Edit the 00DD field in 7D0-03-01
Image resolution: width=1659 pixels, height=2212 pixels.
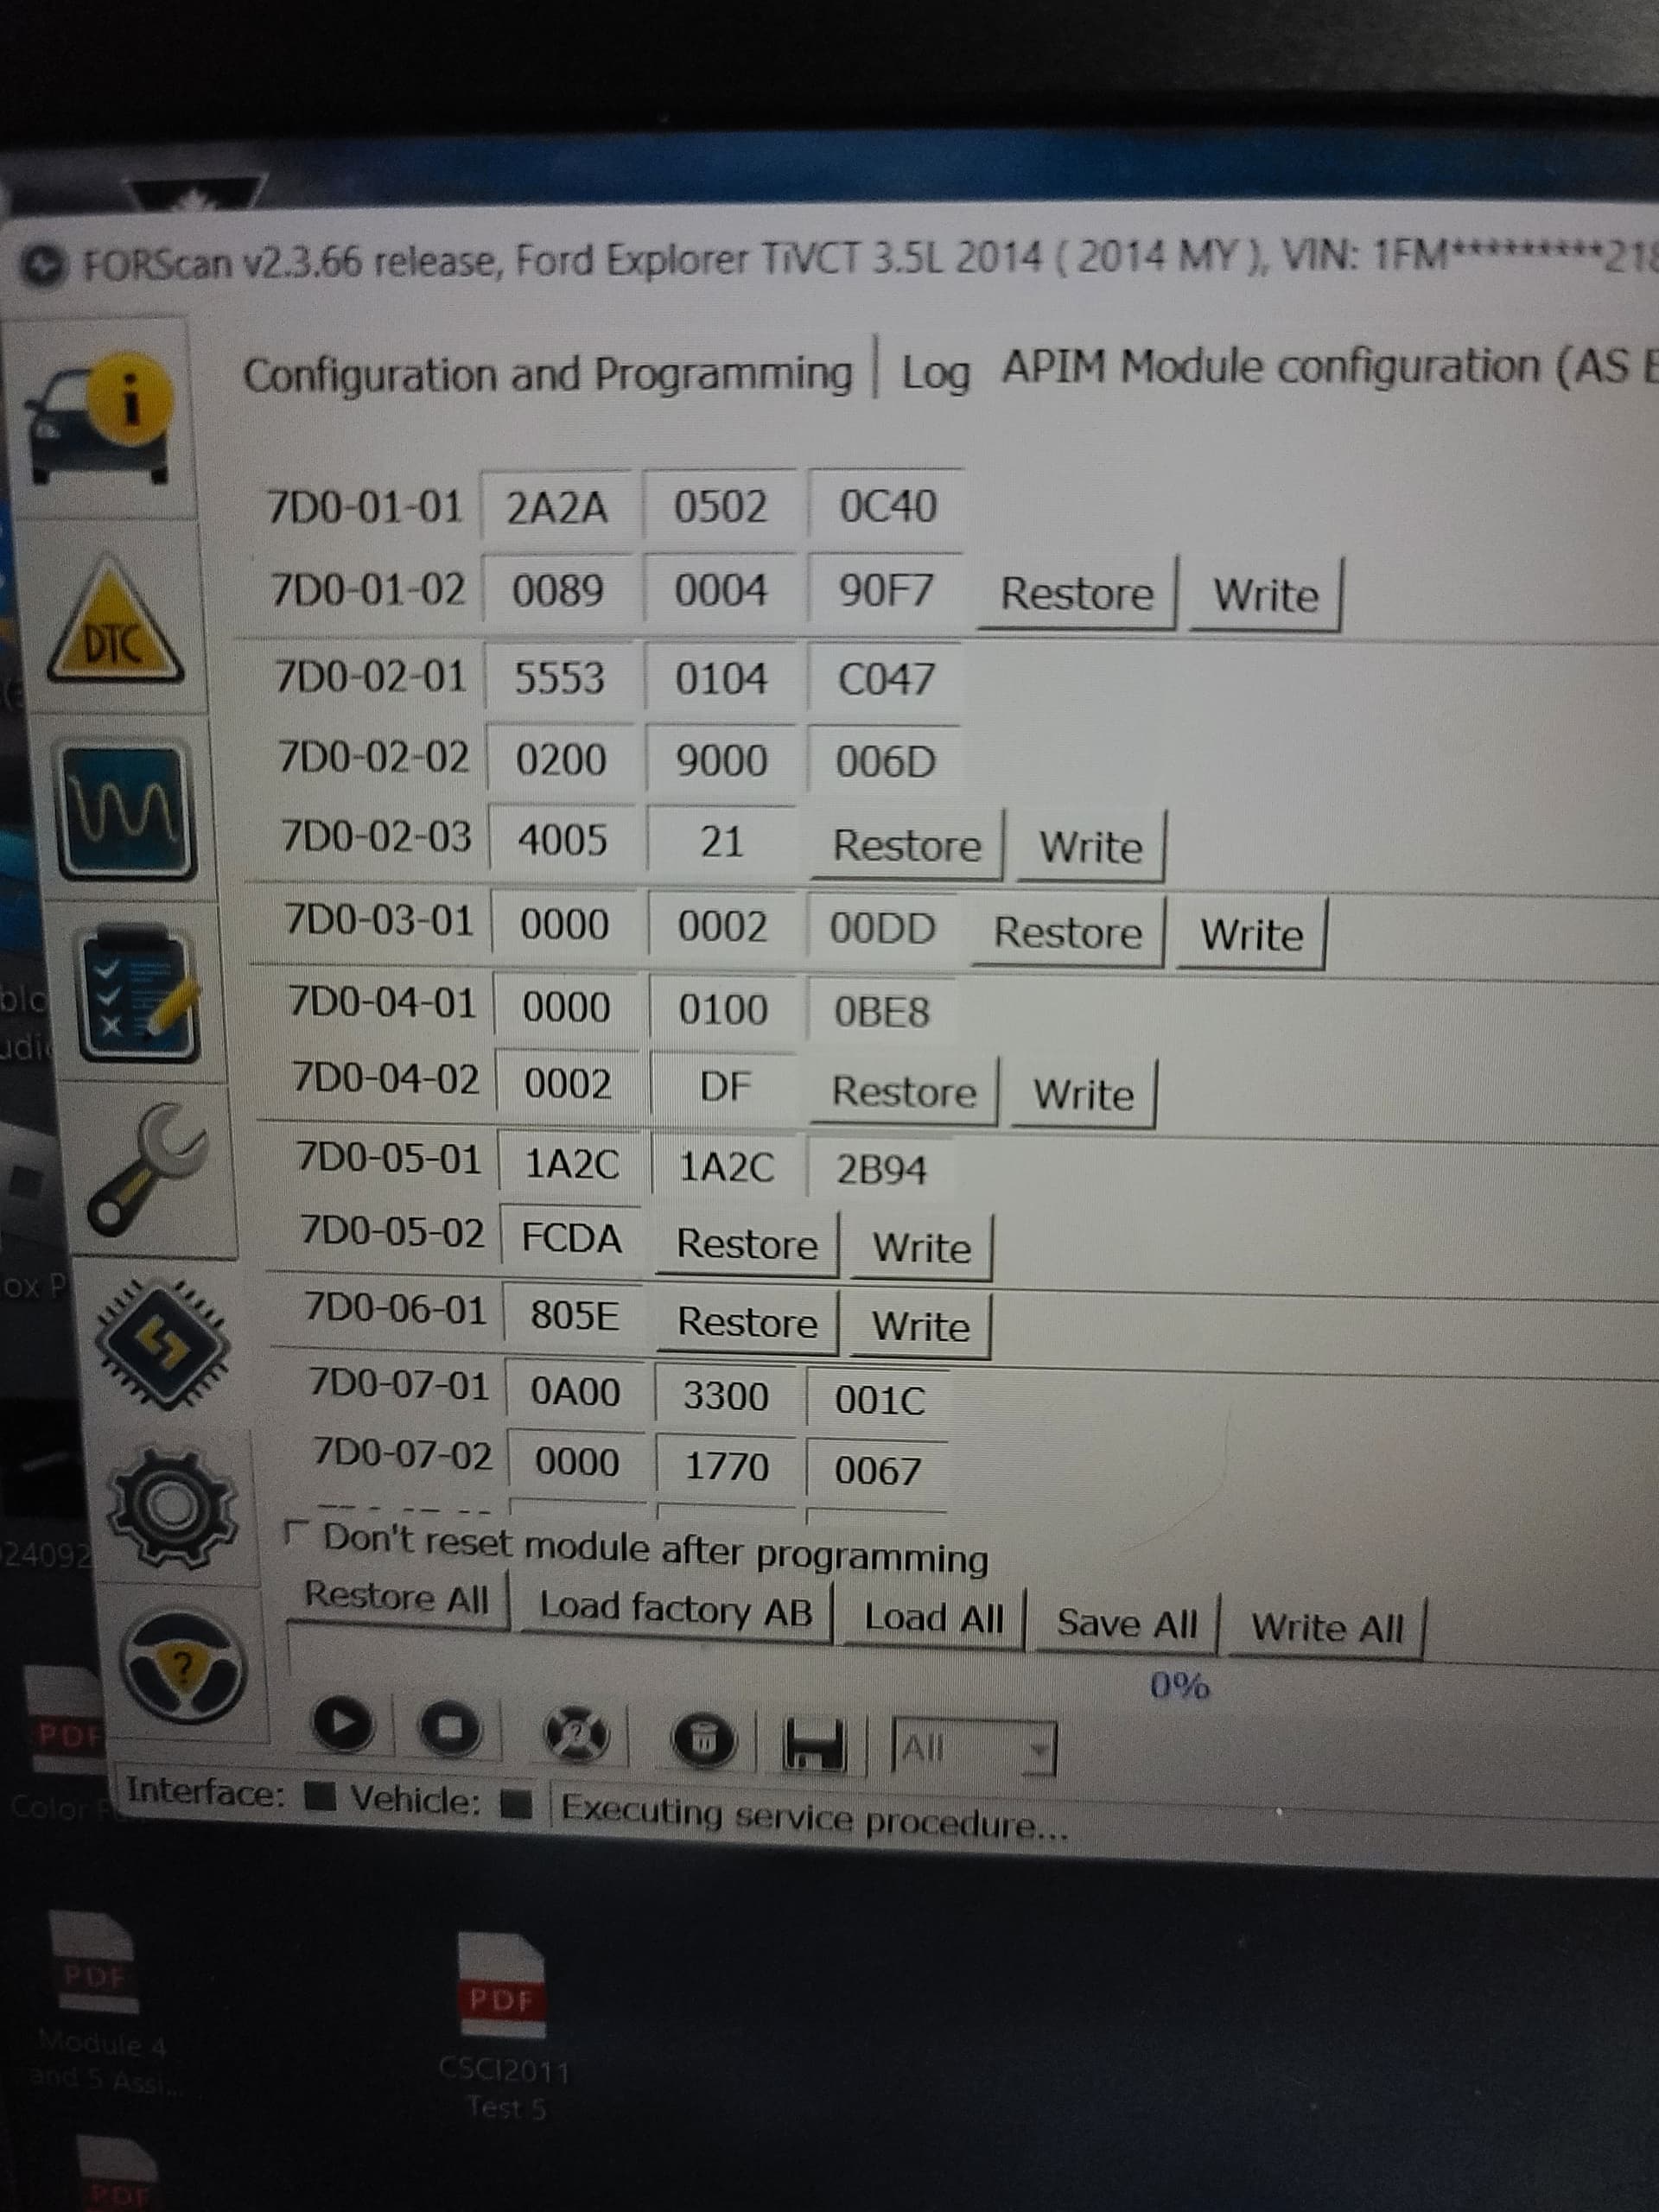(x=883, y=929)
